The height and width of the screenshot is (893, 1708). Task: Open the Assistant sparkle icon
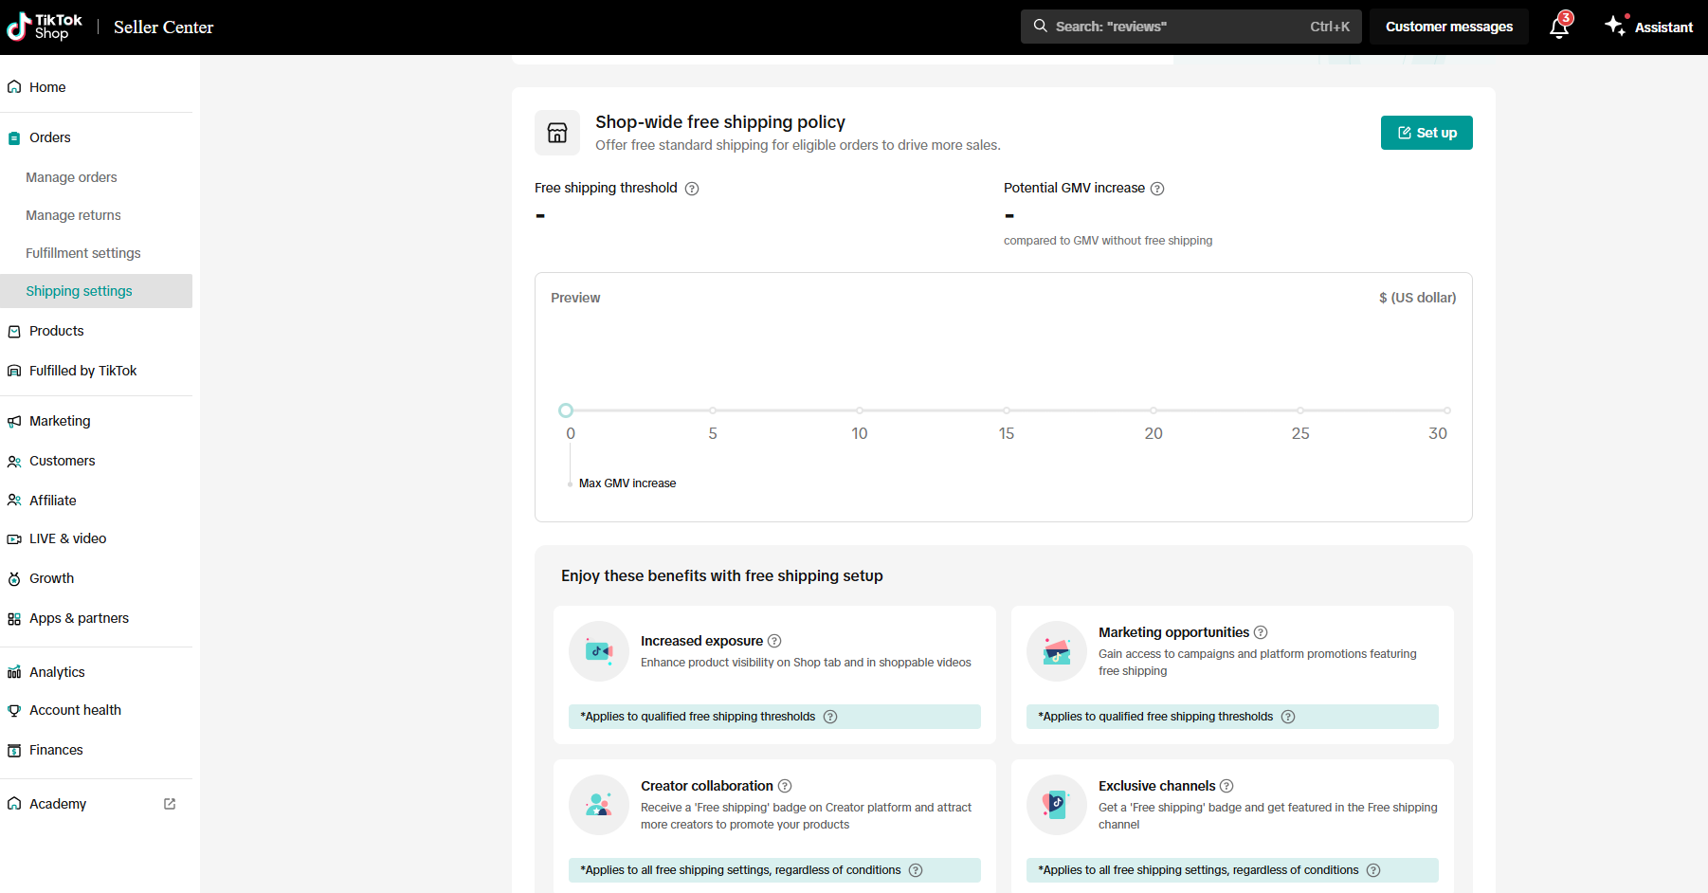coord(1615,26)
